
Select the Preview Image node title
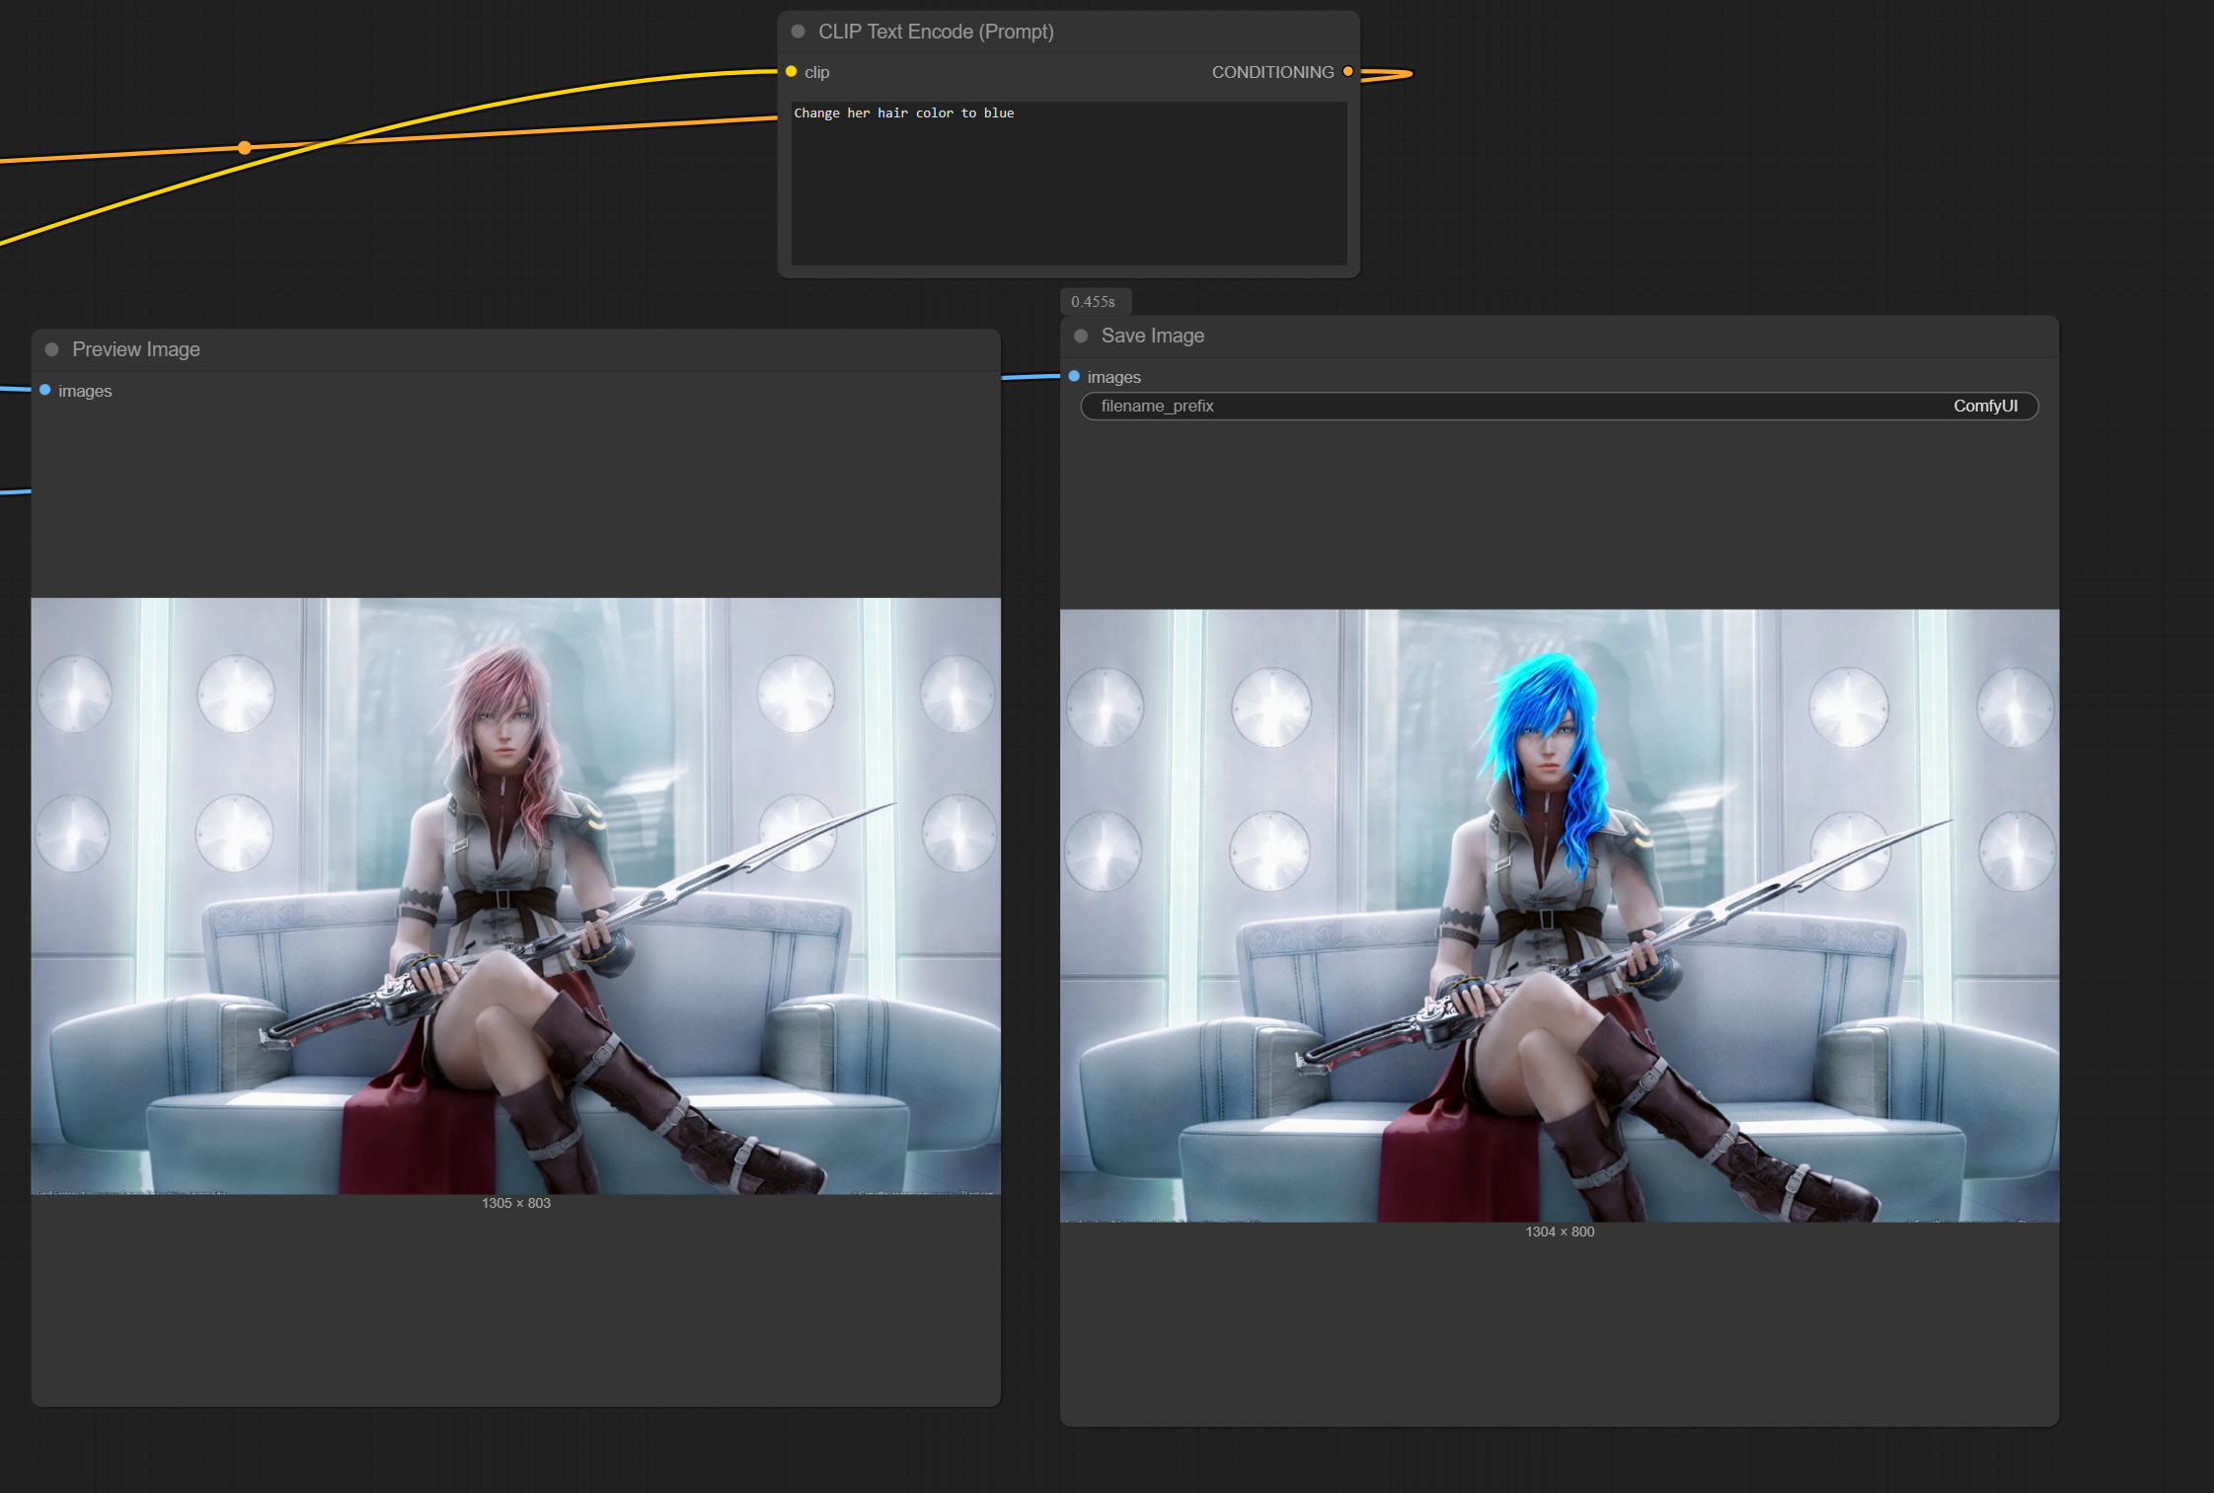click(x=136, y=349)
